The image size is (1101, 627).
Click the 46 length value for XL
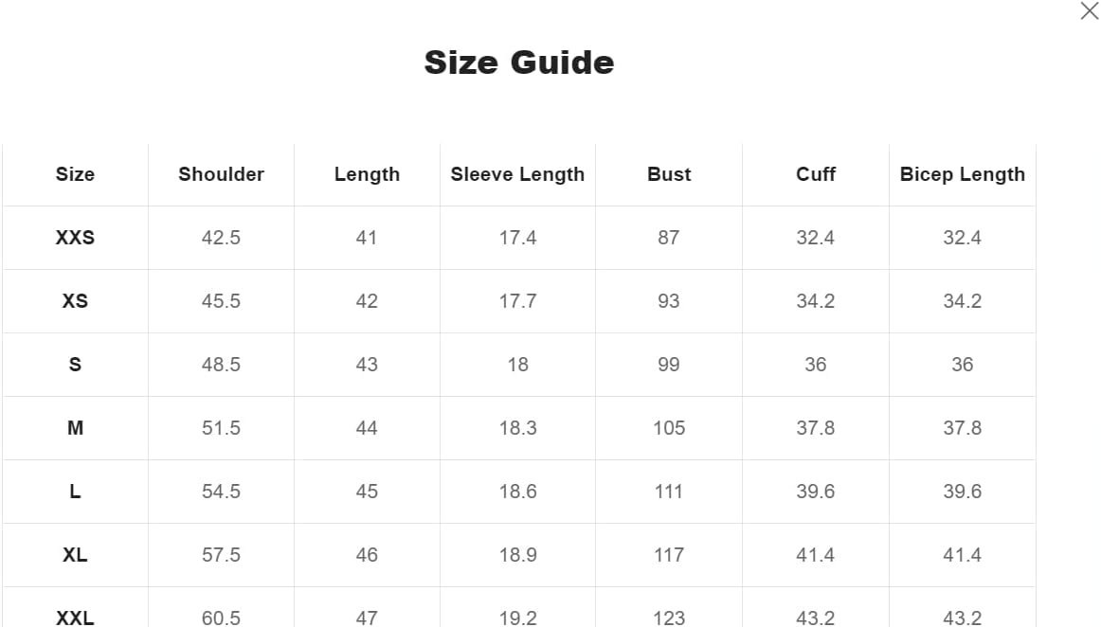tap(367, 555)
